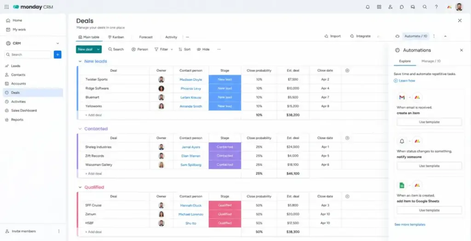Switch to the Main table tab
Screen dimensions: 471x241
(x=89, y=37)
